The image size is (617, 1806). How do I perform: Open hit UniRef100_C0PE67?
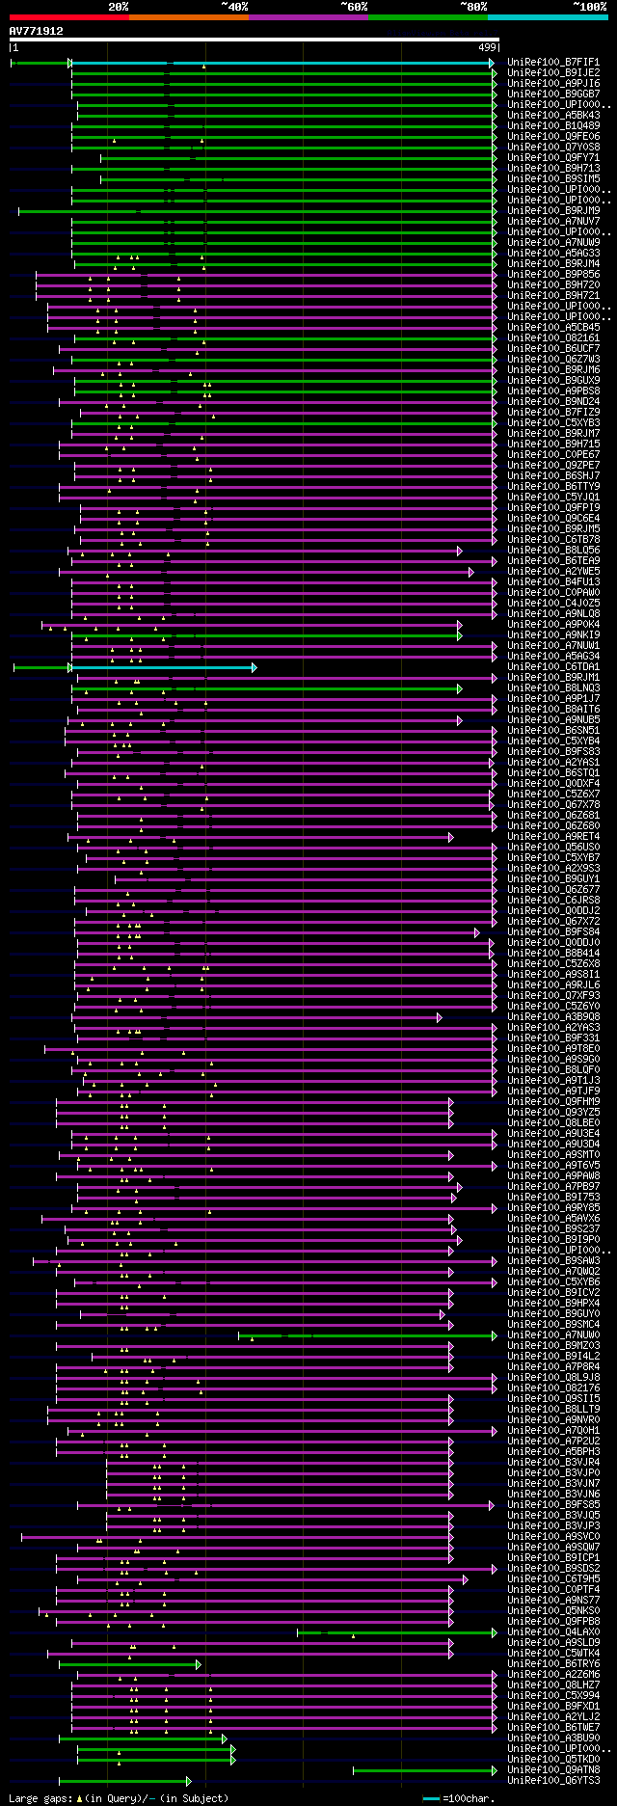click(x=553, y=455)
